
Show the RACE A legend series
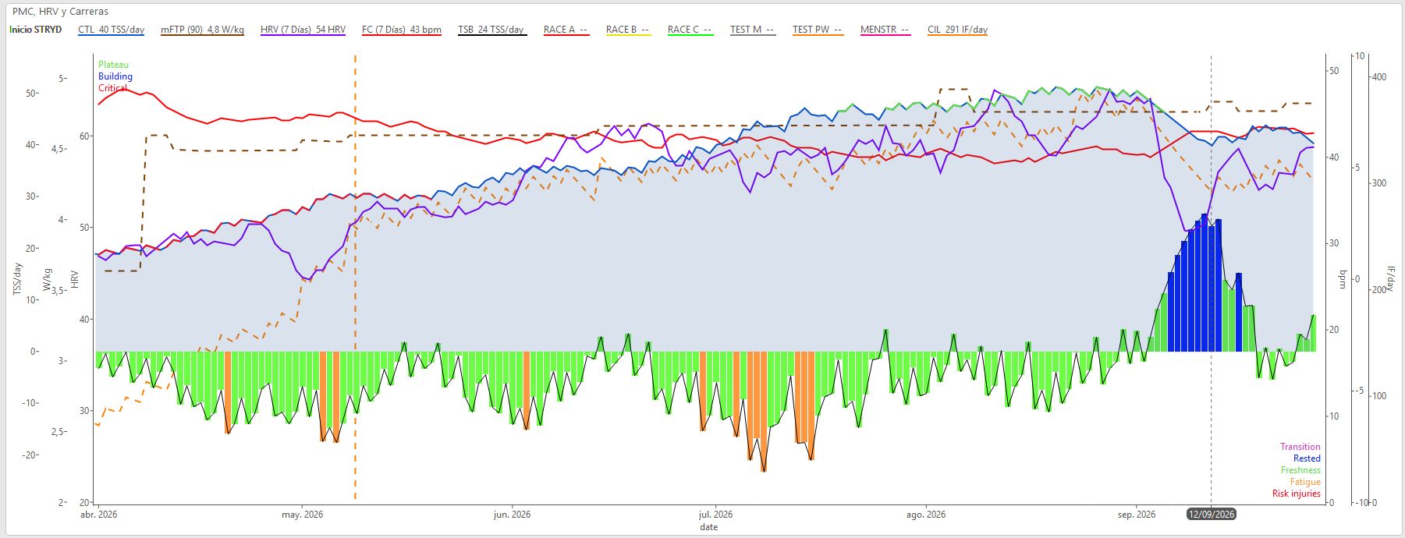pyautogui.click(x=566, y=30)
